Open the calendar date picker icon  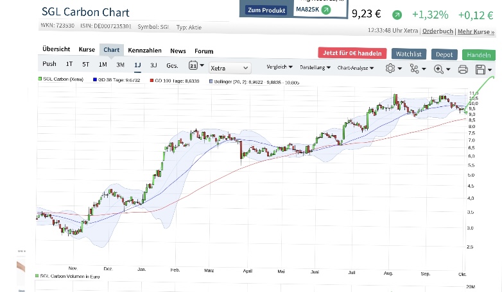193,65
